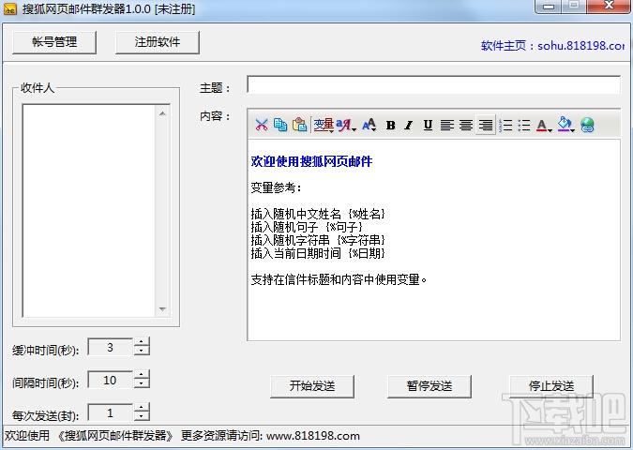Click the 缓冲时间 value field
Image resolution: width=633 pixels, height=450 pixels.
[111, 347]
